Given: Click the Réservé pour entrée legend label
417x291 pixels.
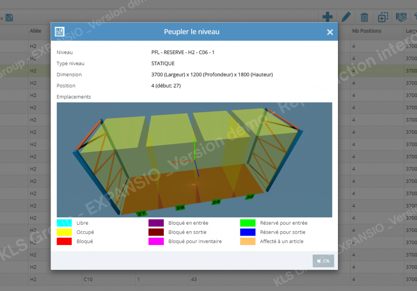Looking at the screenshot, I should point(283,223).
